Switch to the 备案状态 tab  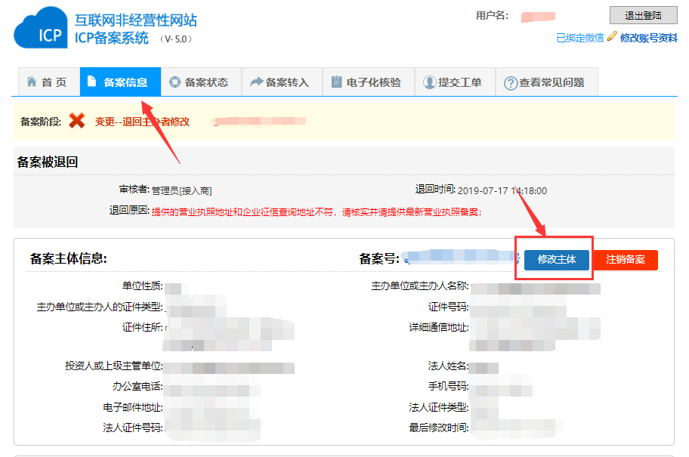199,82
